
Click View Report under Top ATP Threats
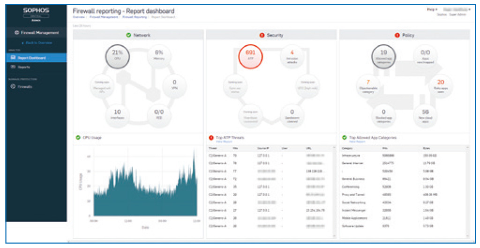point(222,141)
